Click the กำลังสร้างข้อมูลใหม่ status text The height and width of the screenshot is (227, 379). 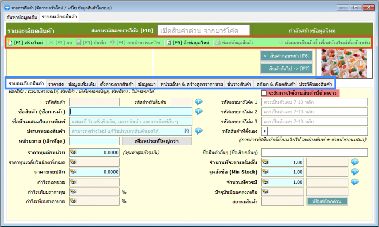(x=312, y=31)
